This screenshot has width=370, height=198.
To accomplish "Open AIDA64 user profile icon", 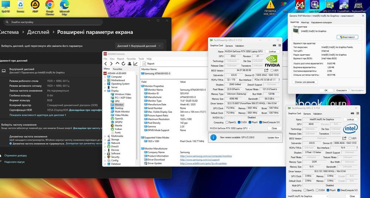I will click(129, 64).
